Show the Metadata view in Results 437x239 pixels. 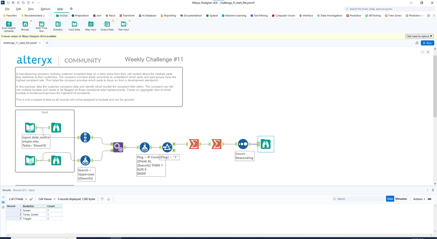pos(401,199)
